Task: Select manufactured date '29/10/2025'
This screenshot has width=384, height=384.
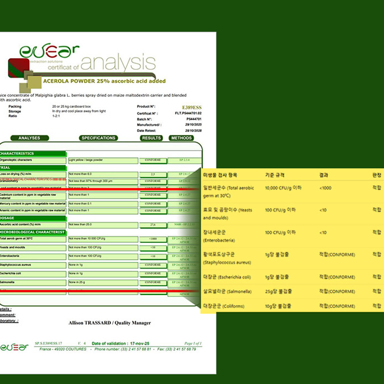Action: pos(193,125)
